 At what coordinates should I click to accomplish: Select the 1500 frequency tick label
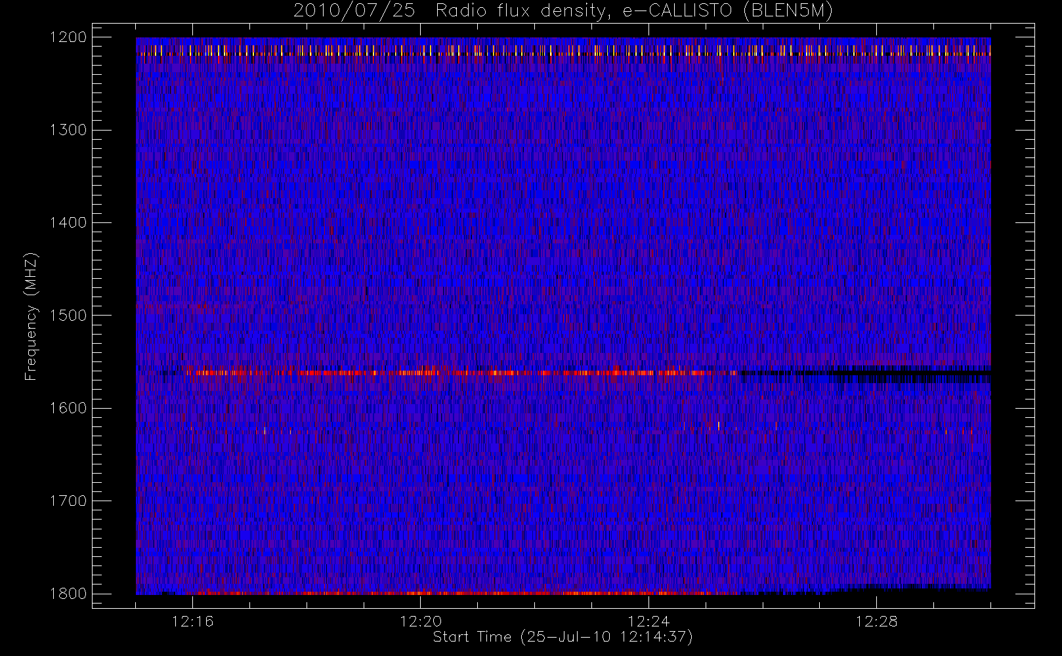(68, 316)
